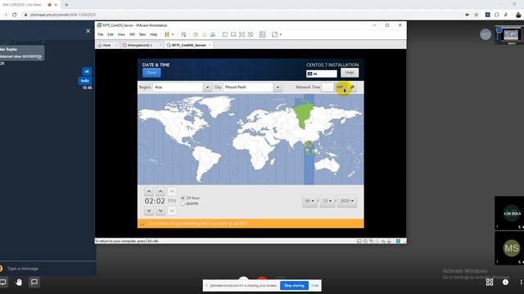Increase hours with the up arrow
The height and width of the screenshot is (294, 524).
[x=149, y=191]
